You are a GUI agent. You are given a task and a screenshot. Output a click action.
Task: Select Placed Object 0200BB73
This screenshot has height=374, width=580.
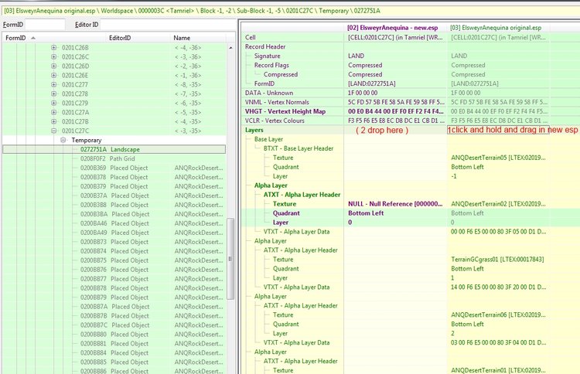[x=114, y=242]
